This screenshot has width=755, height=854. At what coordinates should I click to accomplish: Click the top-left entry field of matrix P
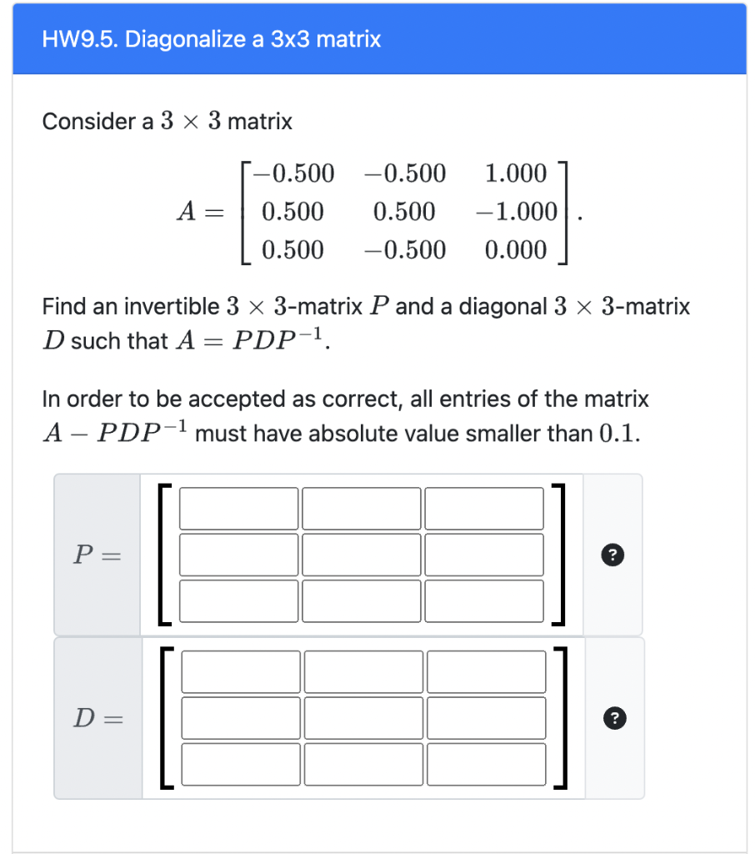[238, 509]
